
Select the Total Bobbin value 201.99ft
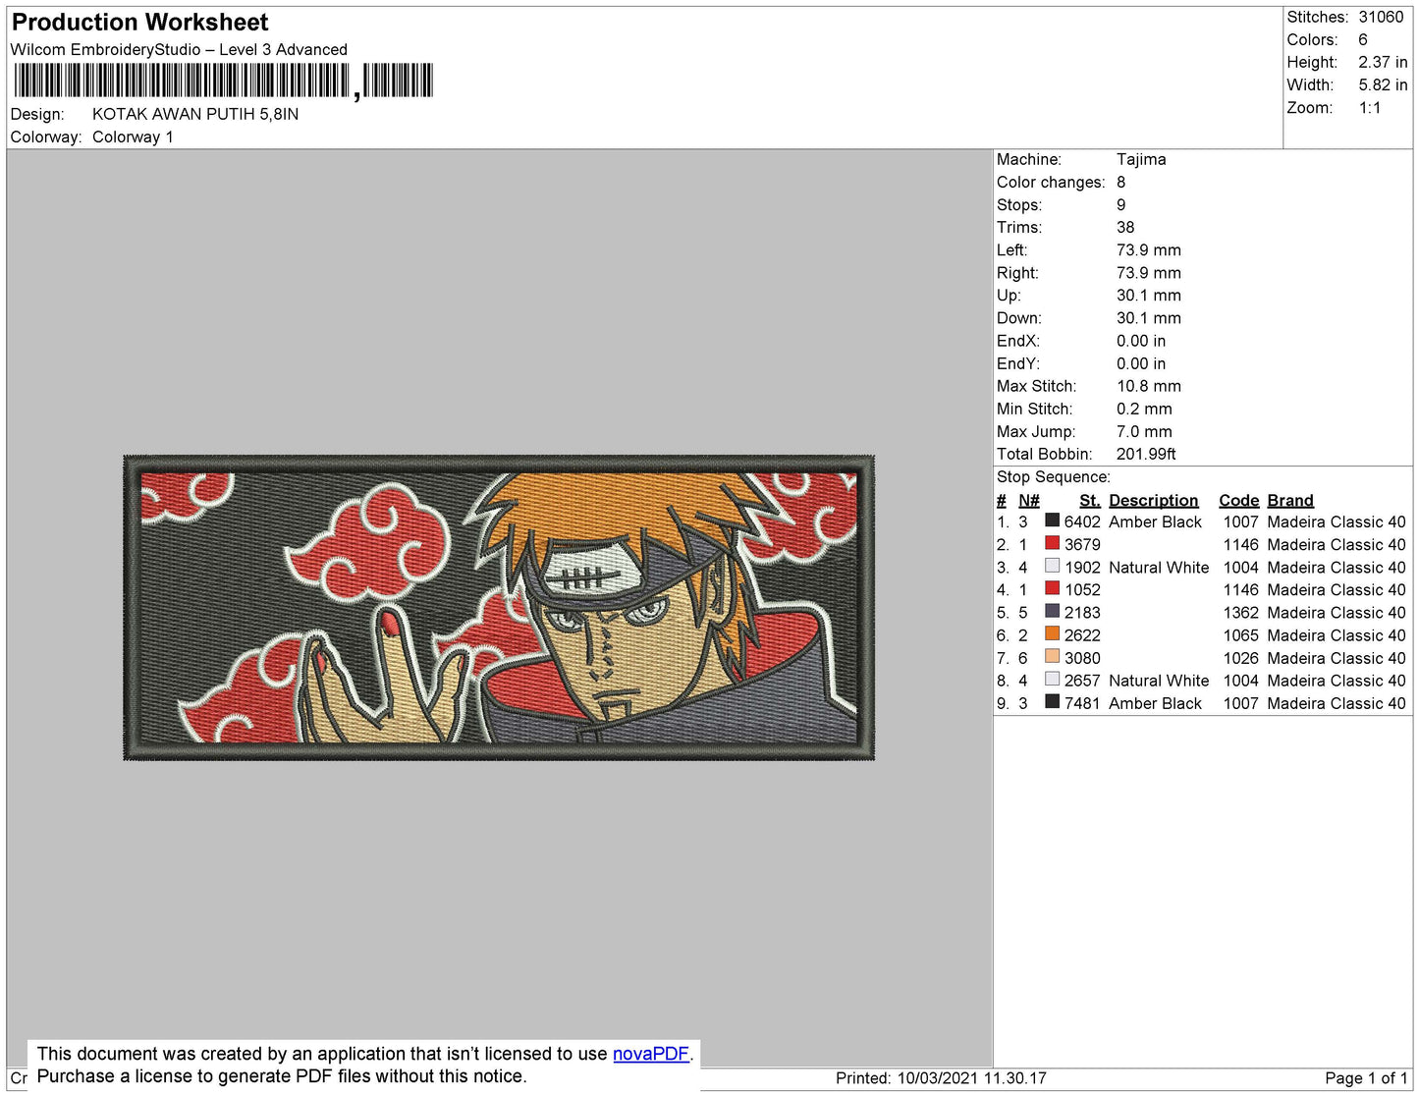[1146, 454]
